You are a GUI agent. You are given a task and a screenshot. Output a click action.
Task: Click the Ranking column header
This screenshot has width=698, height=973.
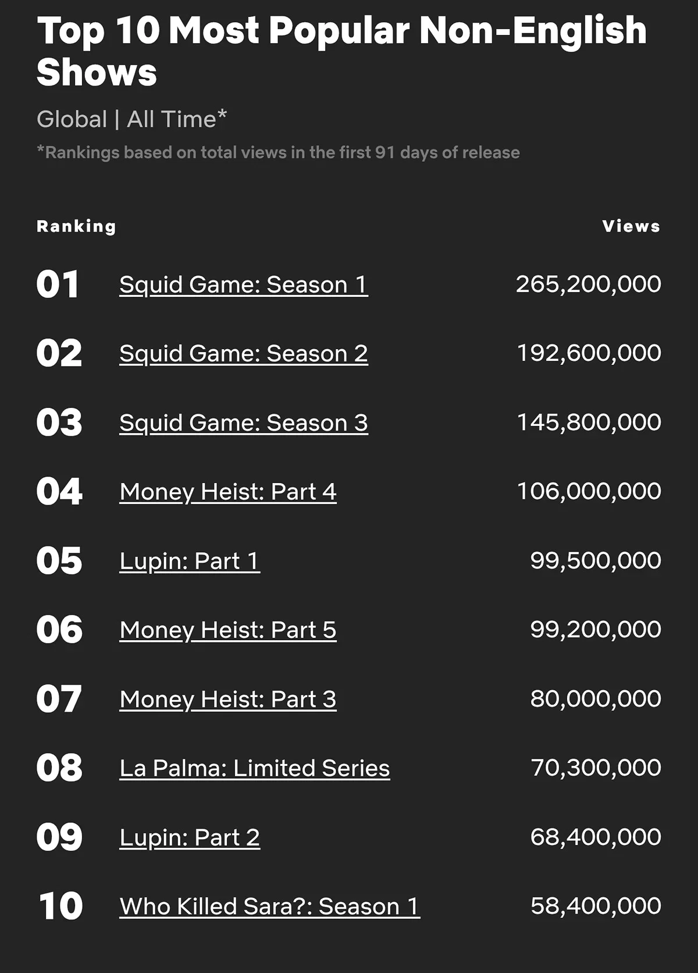[x=76, y=226]
